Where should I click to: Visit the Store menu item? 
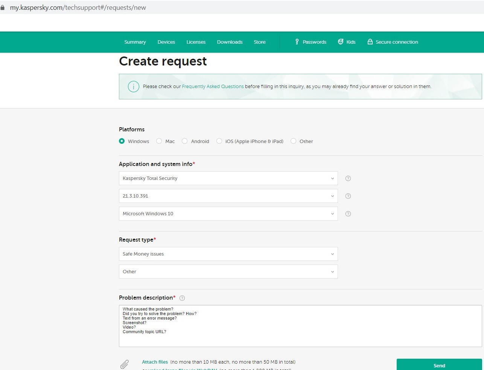coord(260,42)
